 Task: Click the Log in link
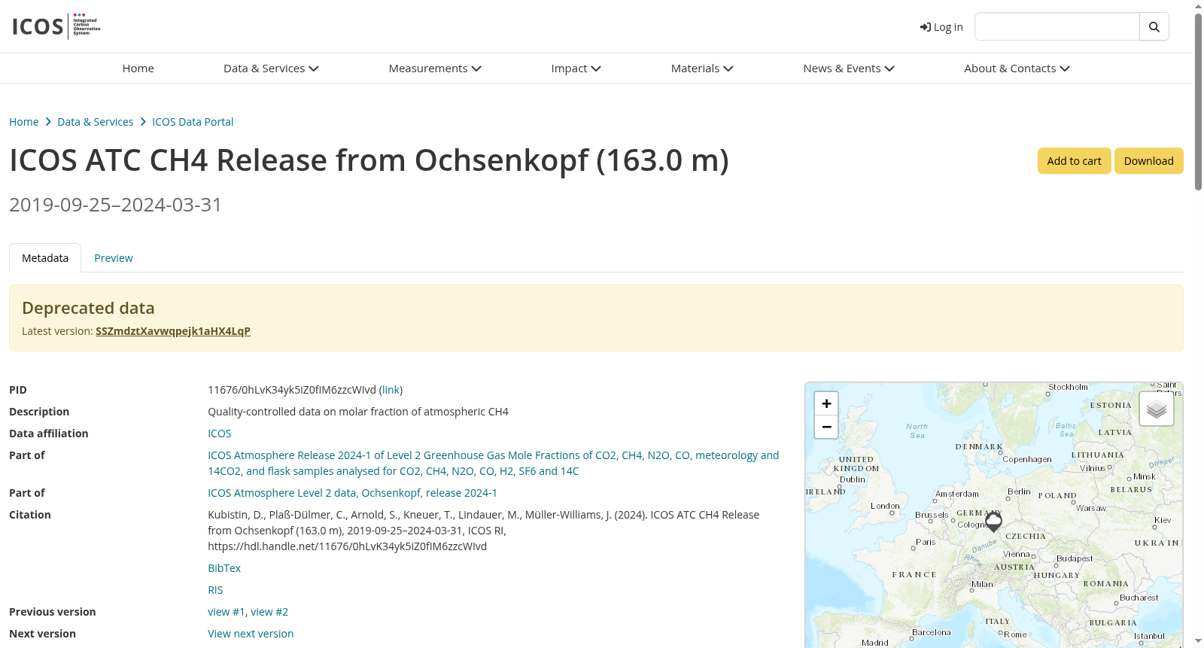point(941,27)
